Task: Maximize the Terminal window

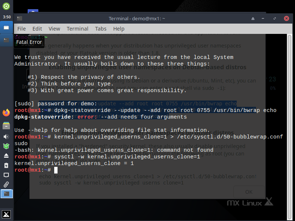Action: pyautogui.click(x=275, y=18)
